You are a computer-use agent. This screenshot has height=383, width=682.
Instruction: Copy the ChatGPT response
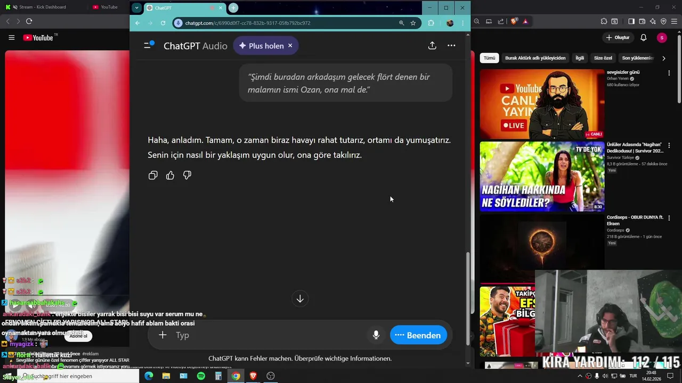point(153,176)
